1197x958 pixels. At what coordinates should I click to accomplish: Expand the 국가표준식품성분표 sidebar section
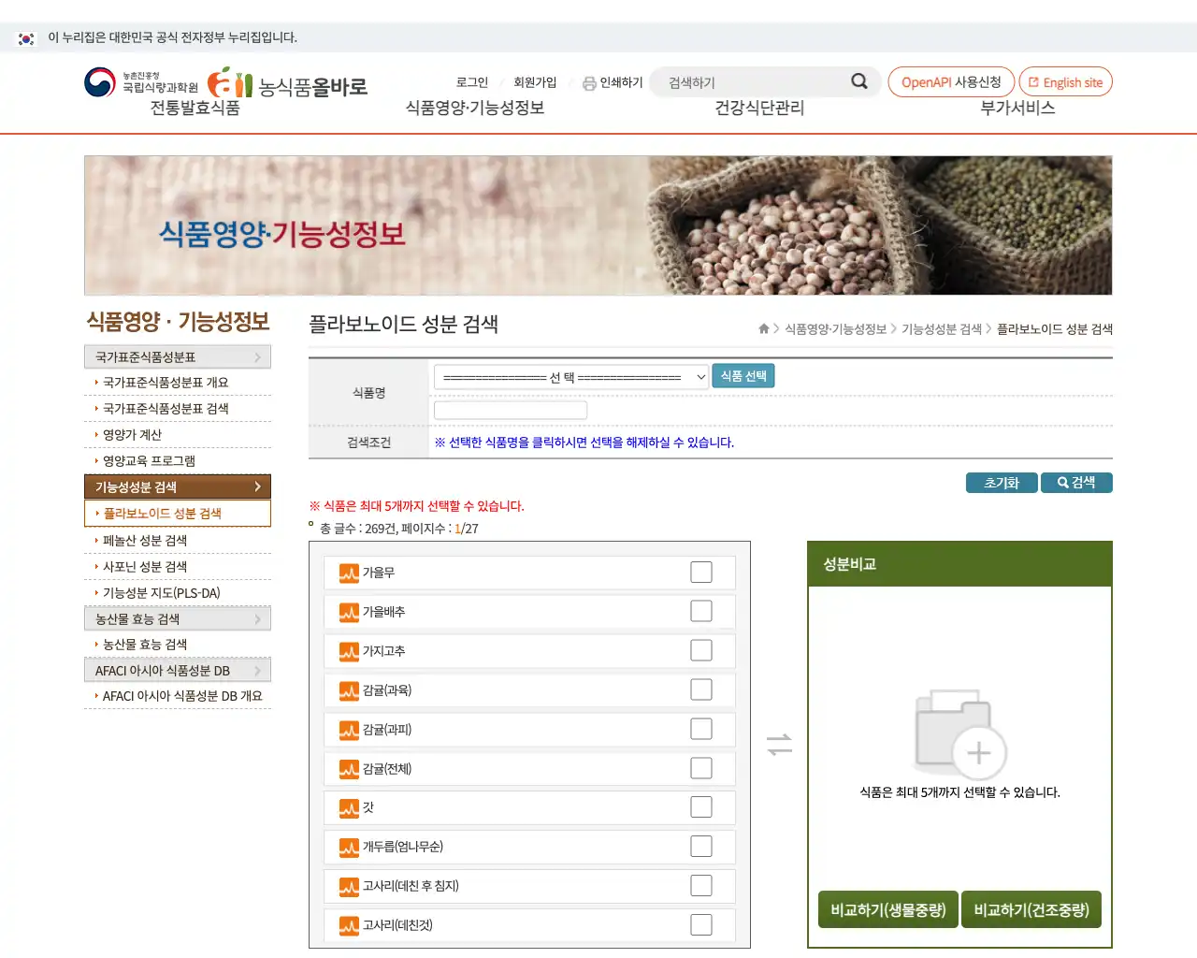(177, 356)
